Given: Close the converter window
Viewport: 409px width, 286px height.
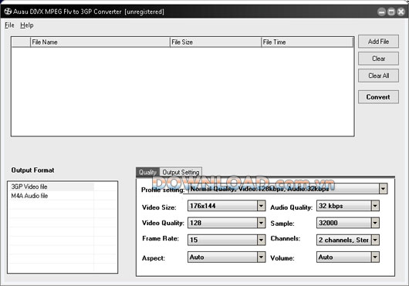Looking at the screenshot, I should [x=401, y=12].
